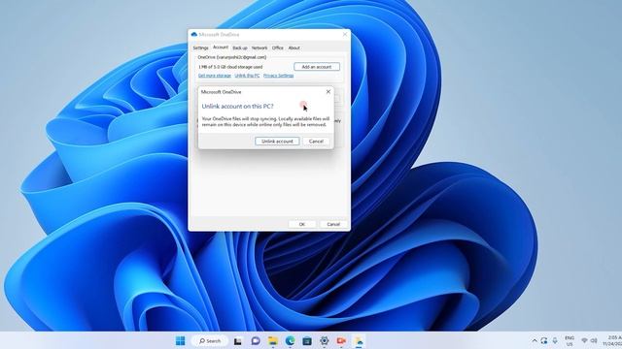Open the About tab
This screenshot has width=622, height=349.
[x=294, y=48]
